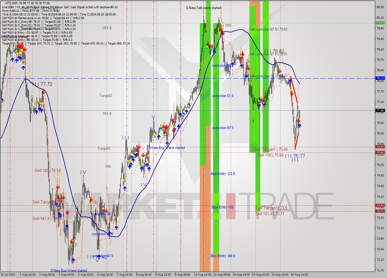
Task: Click the green price tag on price axis
Action: pos(380,23)
